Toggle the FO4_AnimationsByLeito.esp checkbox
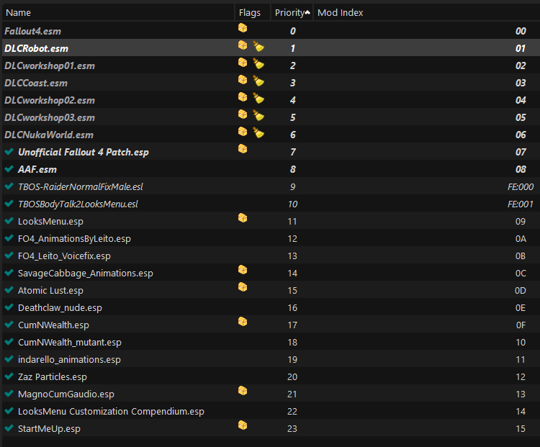 click(x=9, y=238)
